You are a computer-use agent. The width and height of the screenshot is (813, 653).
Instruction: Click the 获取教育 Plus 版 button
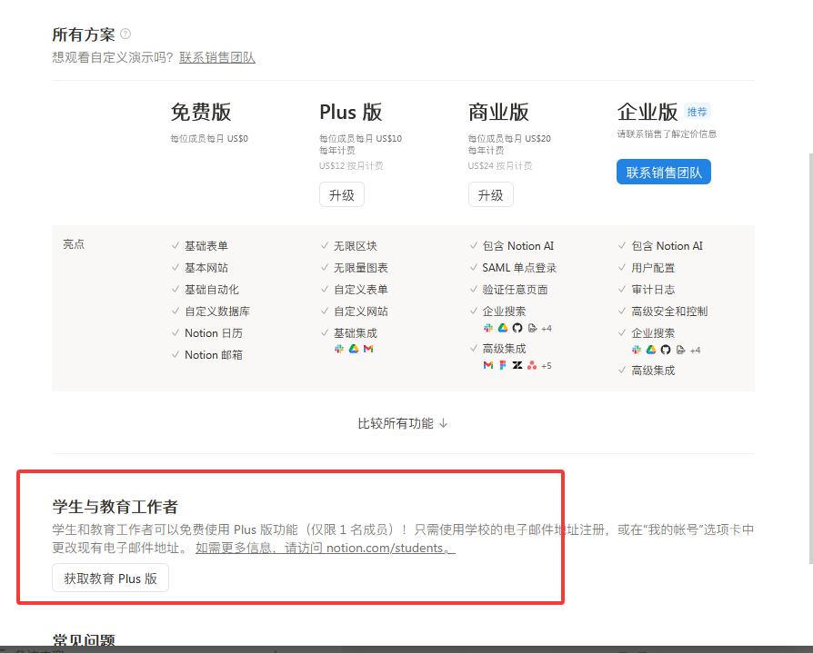(110, 578)
